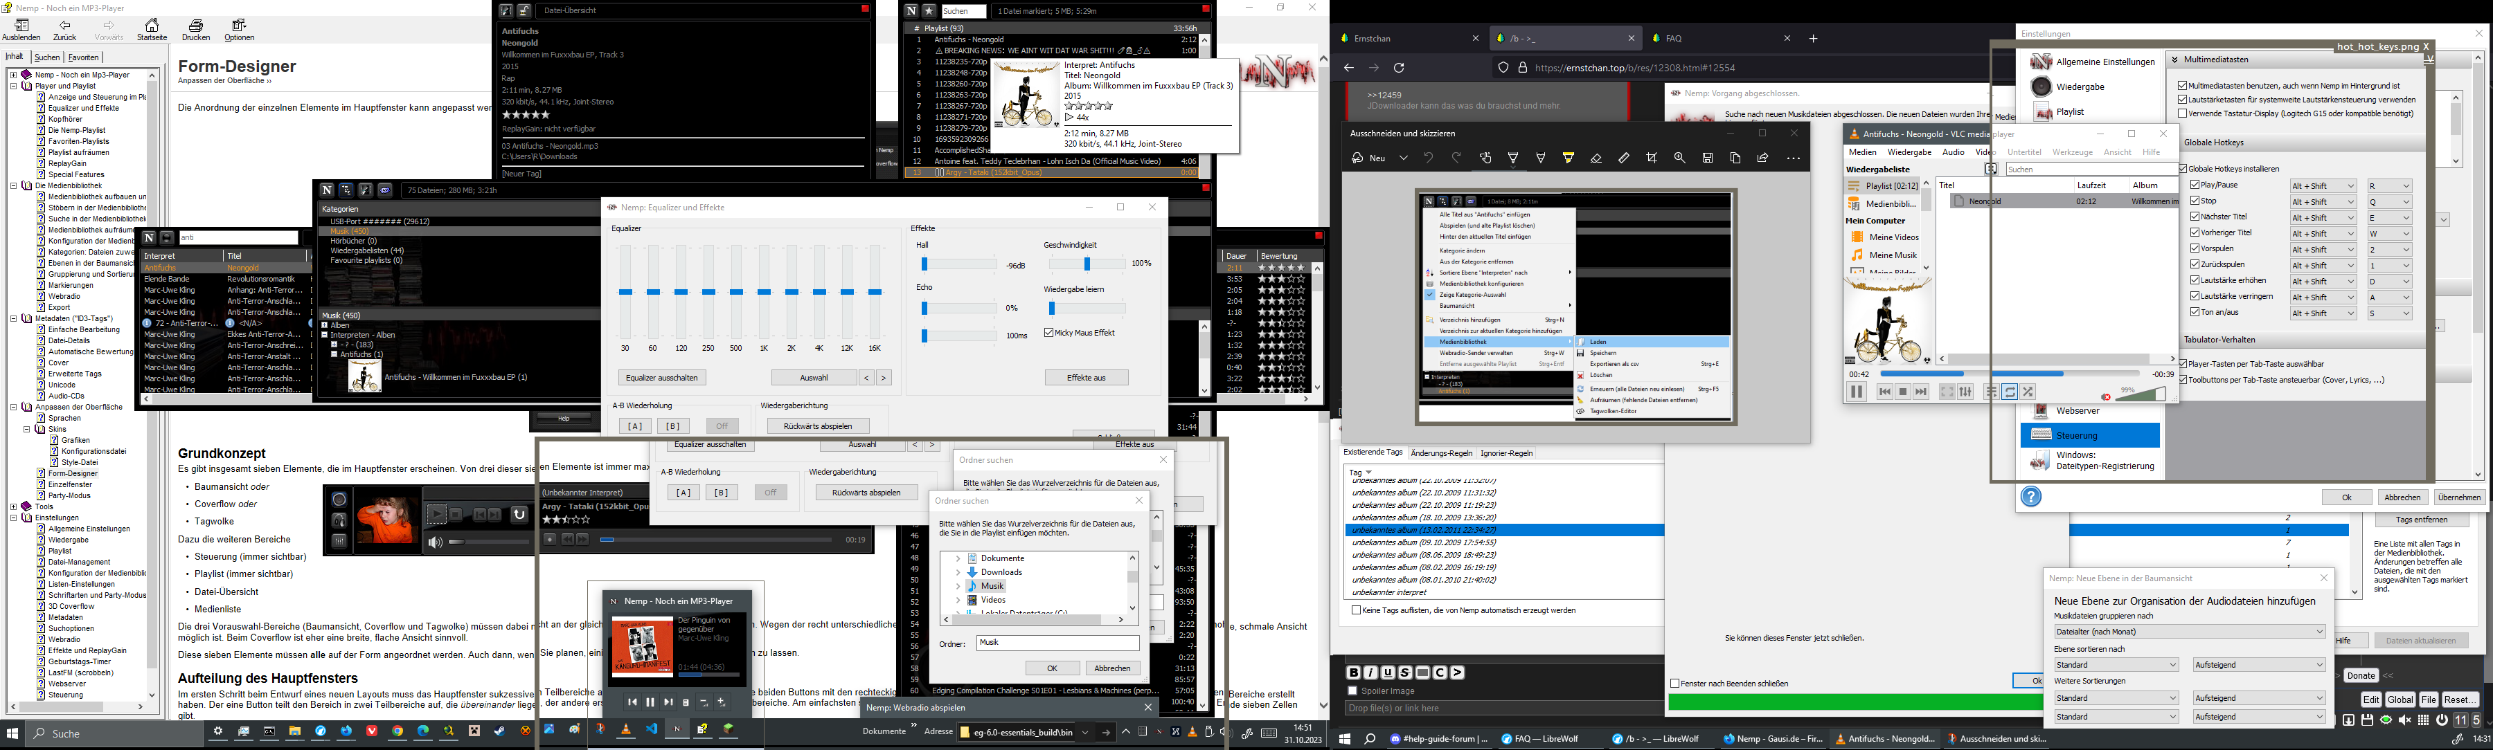Image resolution: width=2493 pixels, height=750 pixels.
Task: Open the Alt + Shift dropdown for Play/Pause
Action: 2323,187
